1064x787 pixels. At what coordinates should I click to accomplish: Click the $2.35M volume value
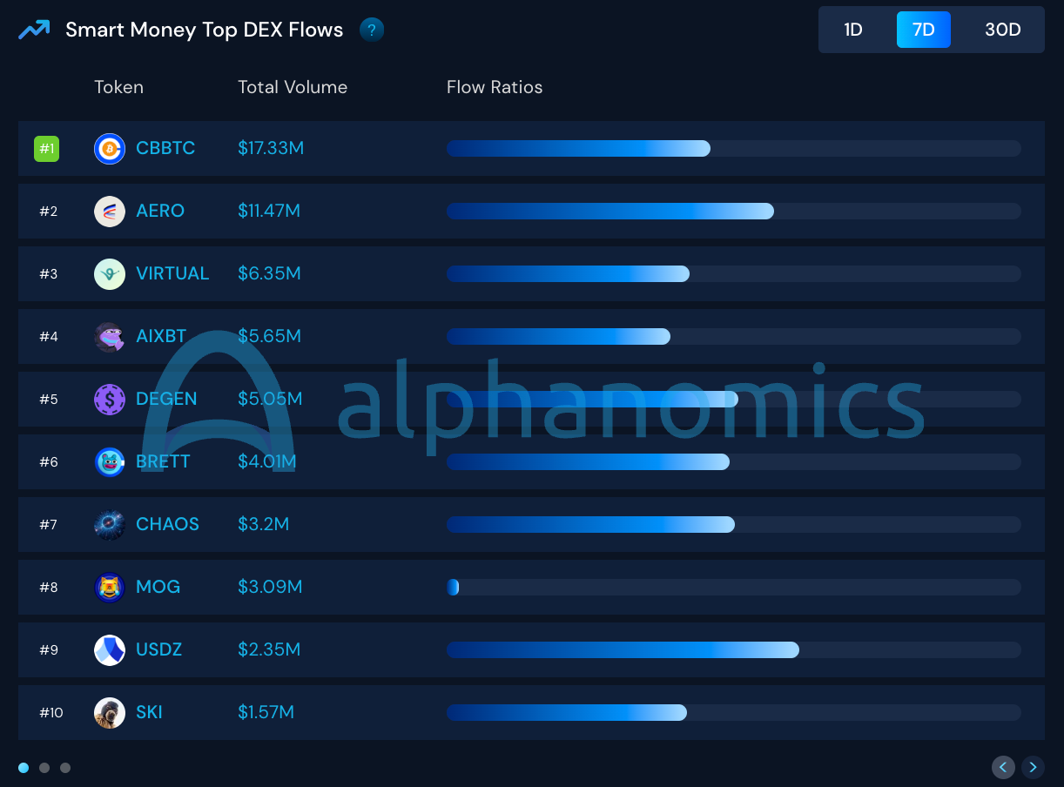tap(269, 650)
